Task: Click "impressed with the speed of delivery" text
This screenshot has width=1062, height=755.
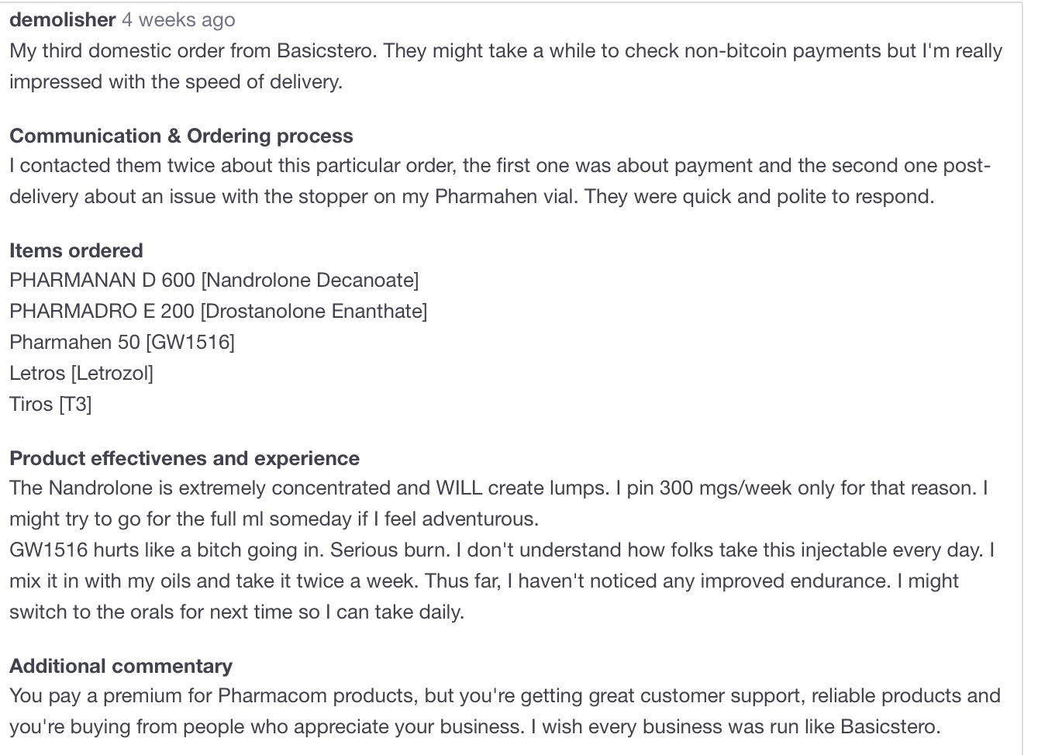Action: click(x=175, y=82)
